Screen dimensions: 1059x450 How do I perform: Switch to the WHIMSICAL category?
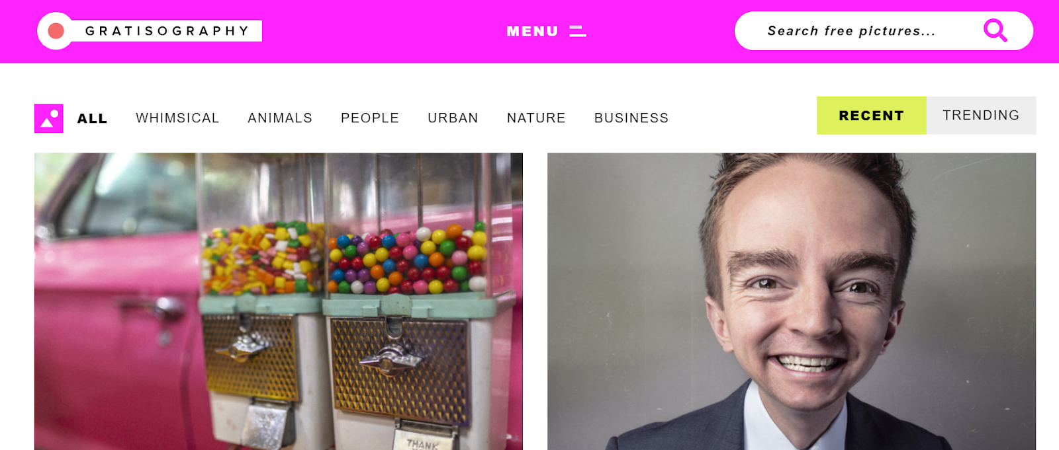(x=177, y=118)
